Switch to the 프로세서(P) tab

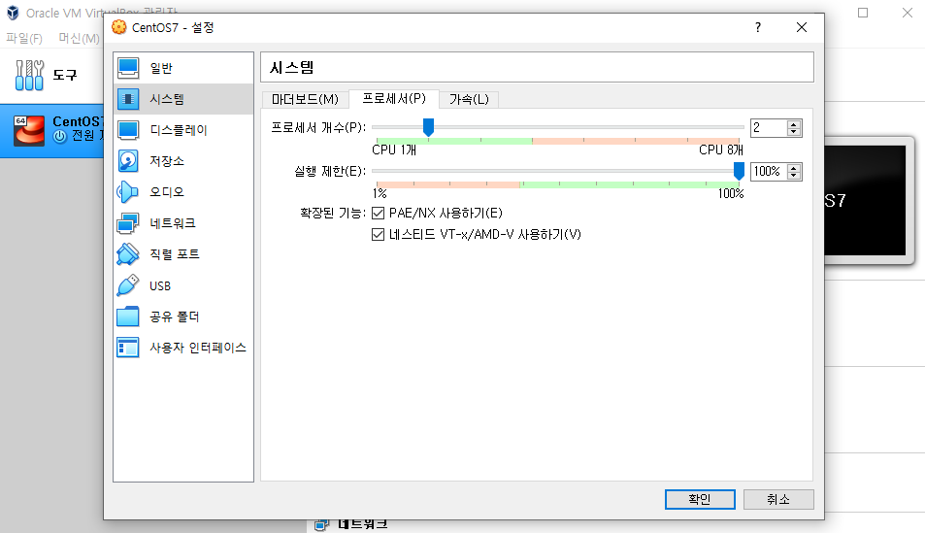(394, 99)
